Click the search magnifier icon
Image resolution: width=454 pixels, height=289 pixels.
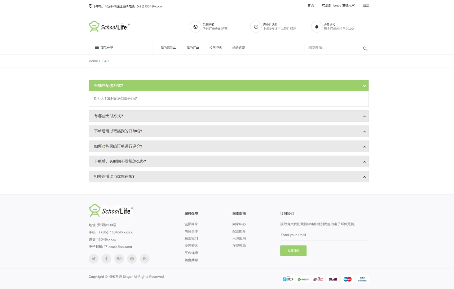click(365, 48)
